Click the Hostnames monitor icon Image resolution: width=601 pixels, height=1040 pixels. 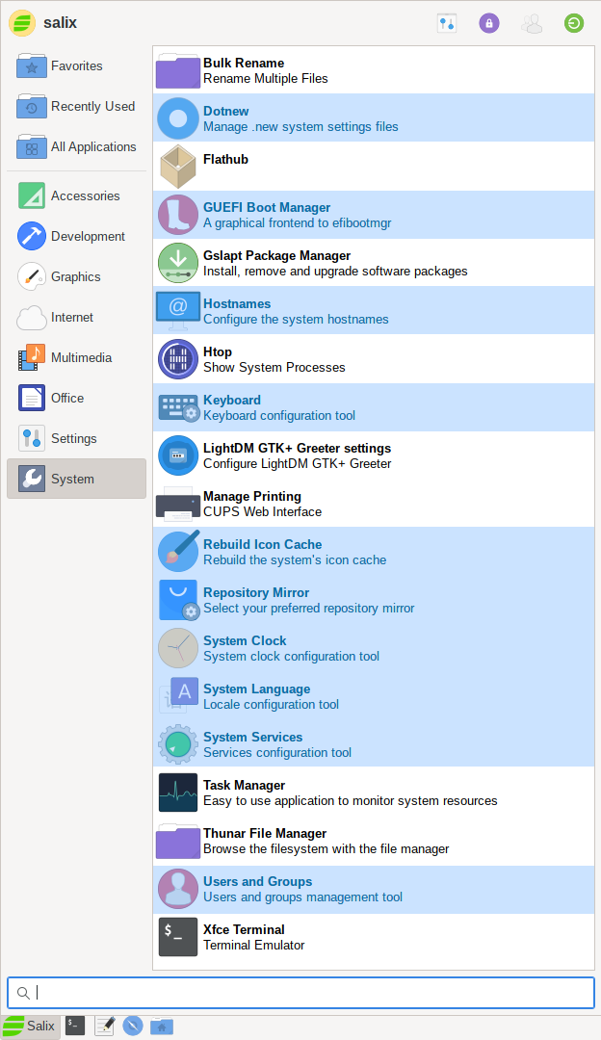pos(178,311)
